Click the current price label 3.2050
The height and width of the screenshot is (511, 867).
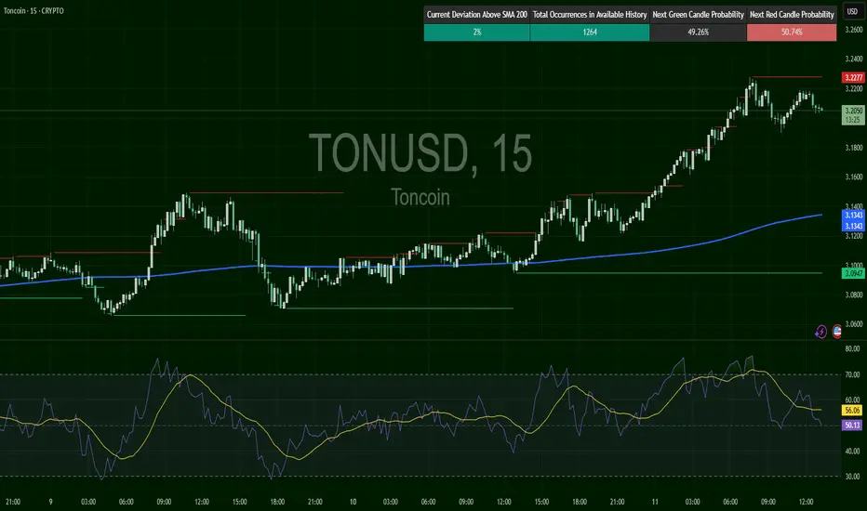pyautogui.click(x=853, y=111)
